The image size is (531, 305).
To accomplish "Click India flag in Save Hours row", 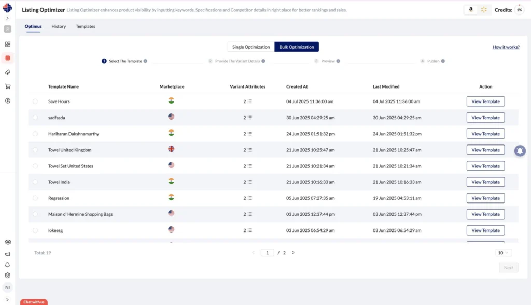I will tap(171, 100).
